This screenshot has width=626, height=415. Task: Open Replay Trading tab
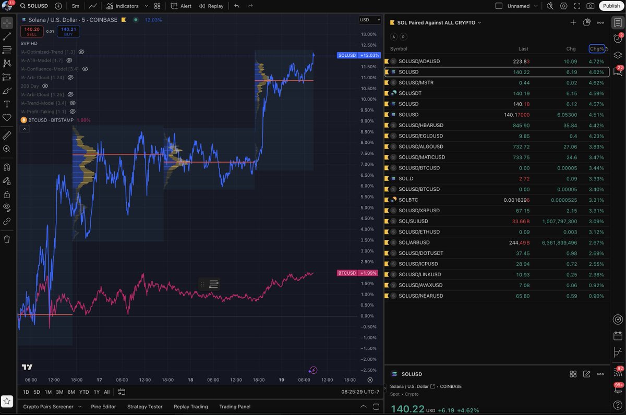tap(190, 407)
